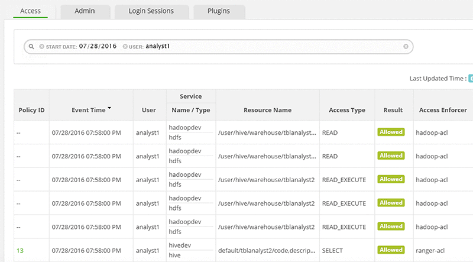Click the Access Type column header
Image resolution: width=473 pixels, height=262 pixels.
tap(347, 110)
